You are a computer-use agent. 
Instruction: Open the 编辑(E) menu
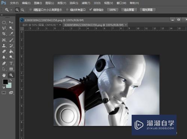pyautogui.click(x=26, y=3)
